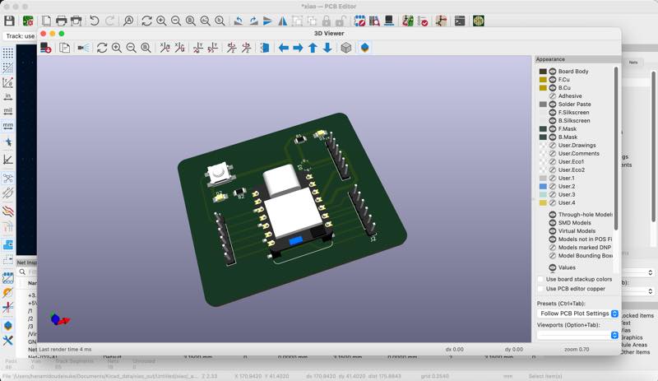
Task: Open scripting console in PCB Editor toolbar
Action: 460,21
